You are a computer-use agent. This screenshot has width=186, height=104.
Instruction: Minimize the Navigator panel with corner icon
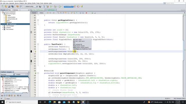tap(28, 72)
